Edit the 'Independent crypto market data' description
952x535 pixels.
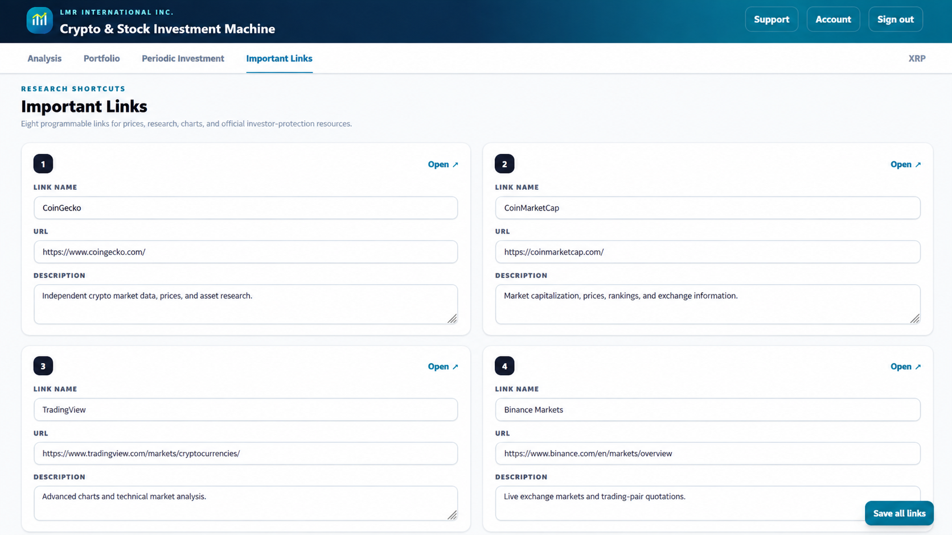point(245,304)
